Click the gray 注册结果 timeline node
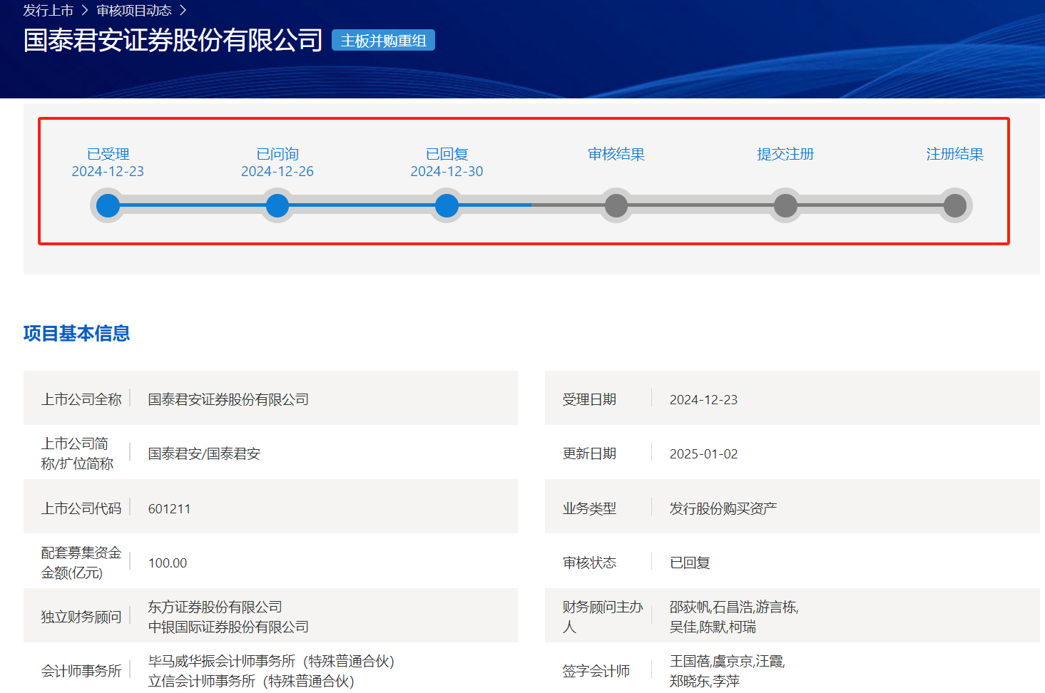 pos(954,205)
